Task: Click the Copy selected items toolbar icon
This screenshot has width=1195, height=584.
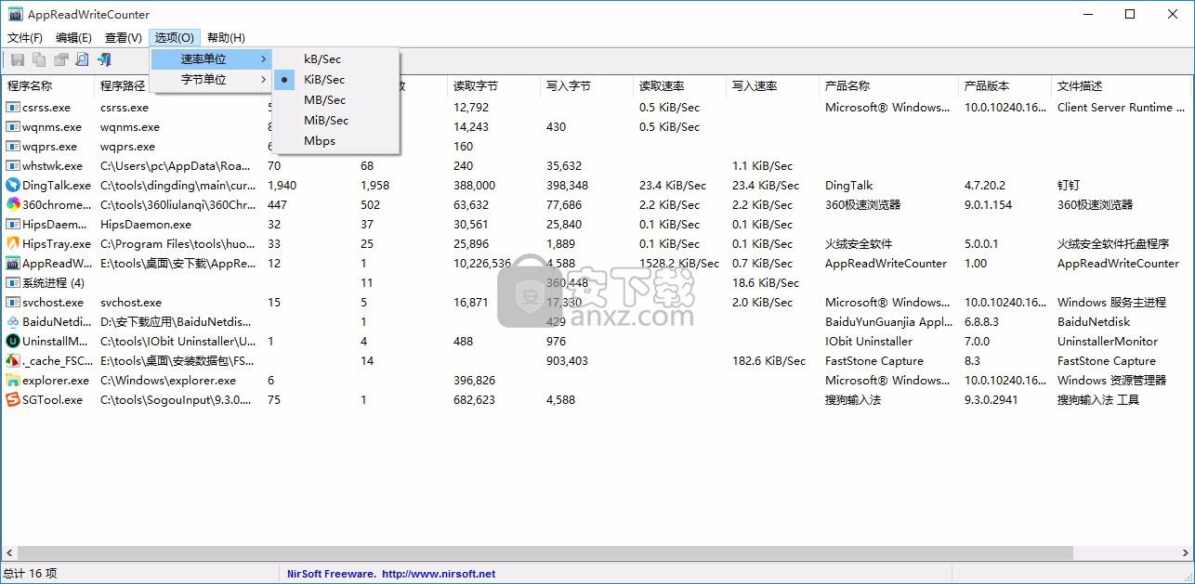Action: tap(39, 59)
